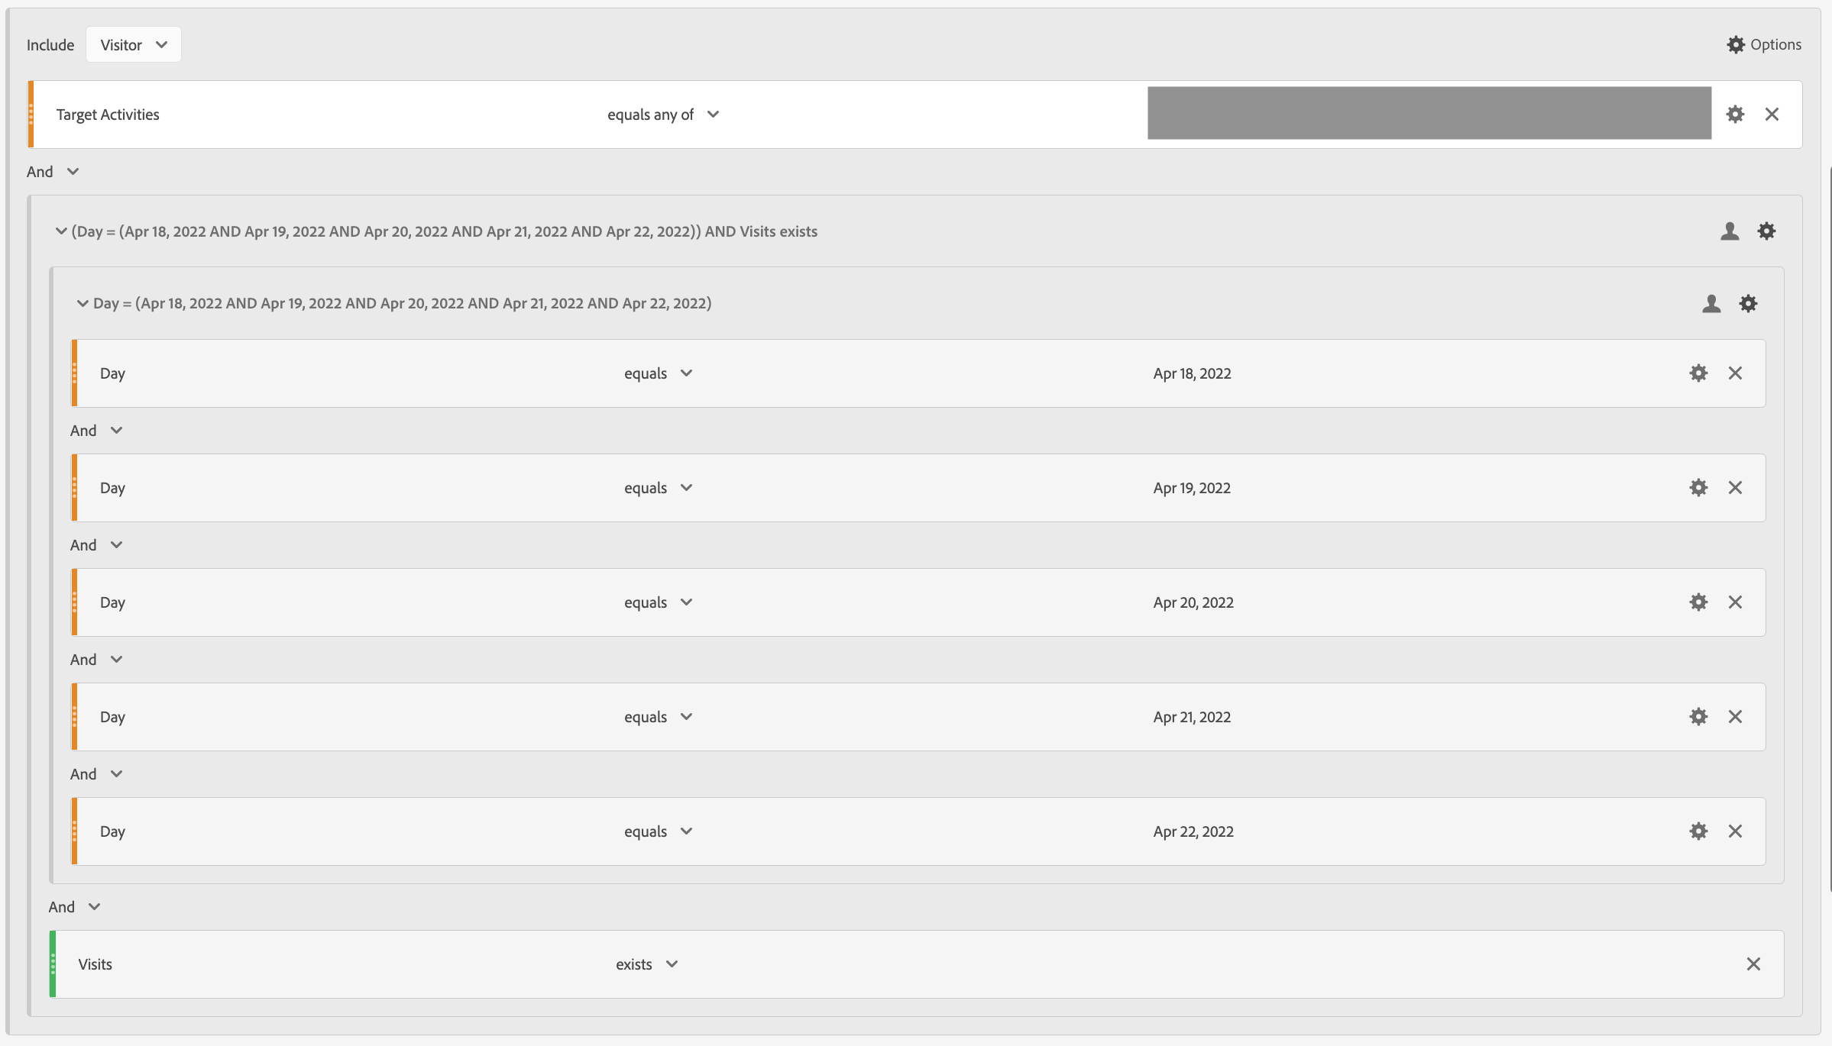
Task: Toggle the Include Visitor dropdown
Action: pos(134,44)
